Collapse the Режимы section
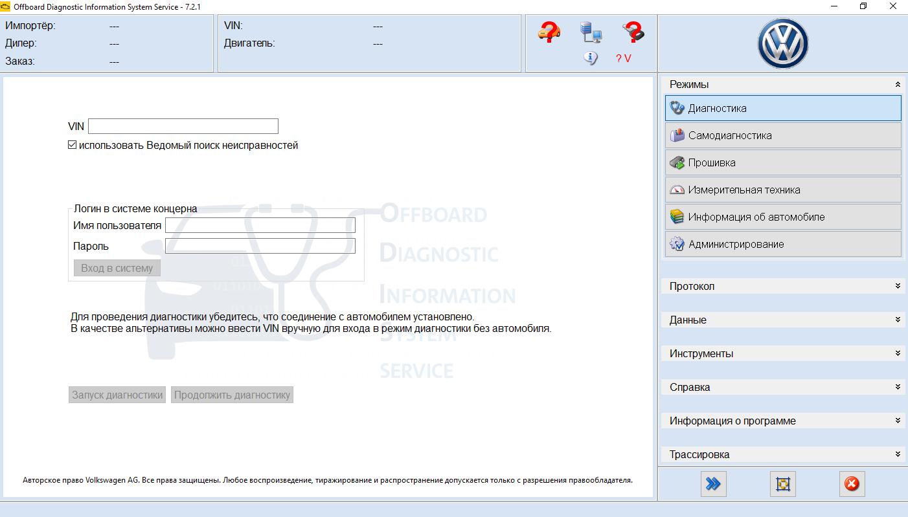Viewport: 908px width, 517px height. point(898,85)
